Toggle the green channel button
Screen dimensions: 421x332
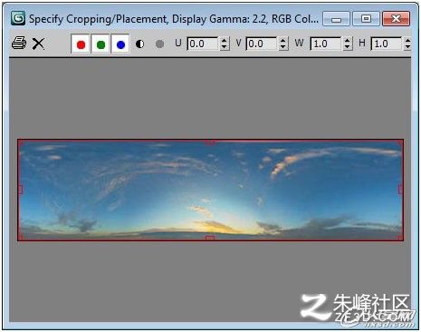(x=100, y=44)
